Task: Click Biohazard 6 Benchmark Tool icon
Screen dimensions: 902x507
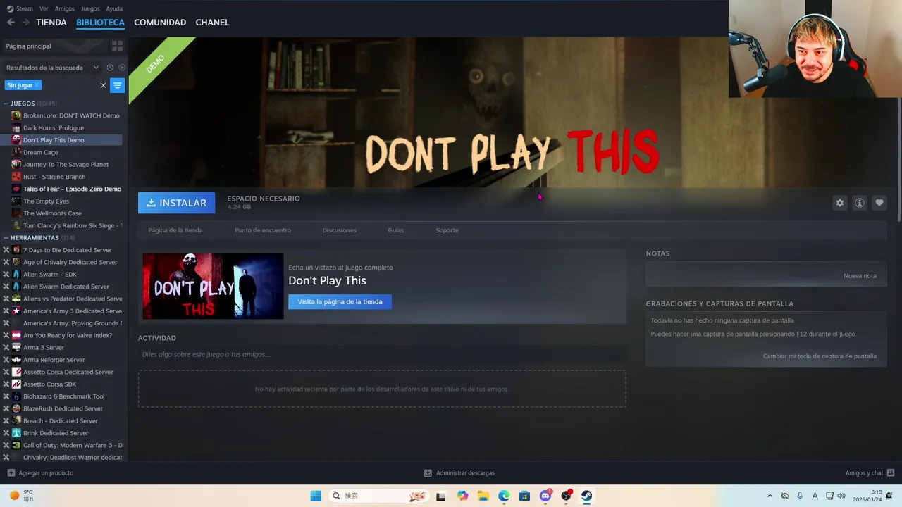Action: point(16,396)
